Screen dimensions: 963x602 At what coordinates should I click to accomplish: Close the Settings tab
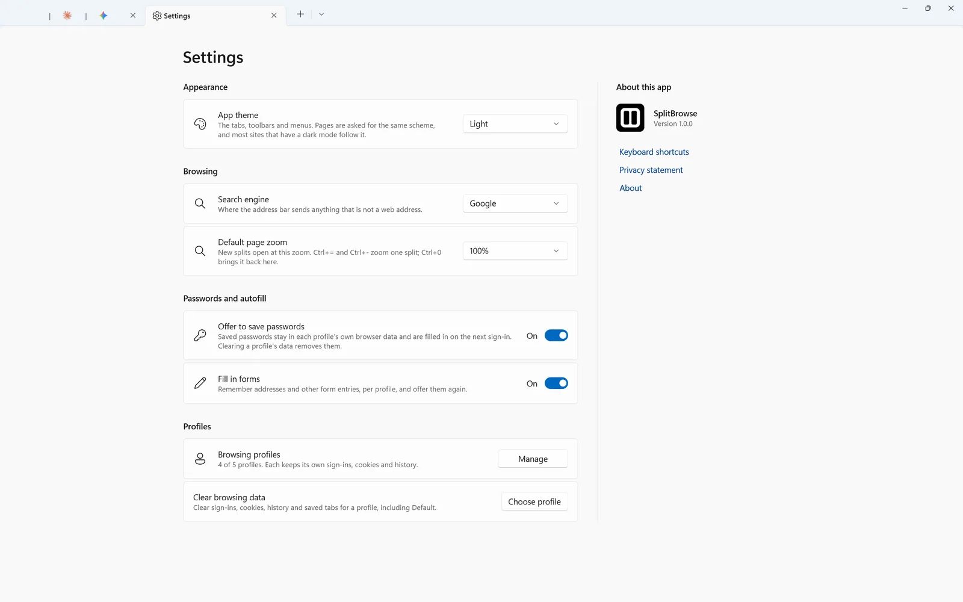(274, 16)
